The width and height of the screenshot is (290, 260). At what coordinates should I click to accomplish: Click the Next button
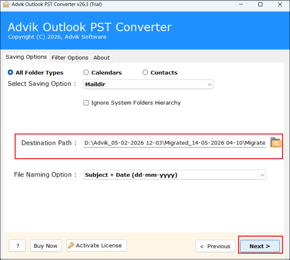(x=260, y=246)
